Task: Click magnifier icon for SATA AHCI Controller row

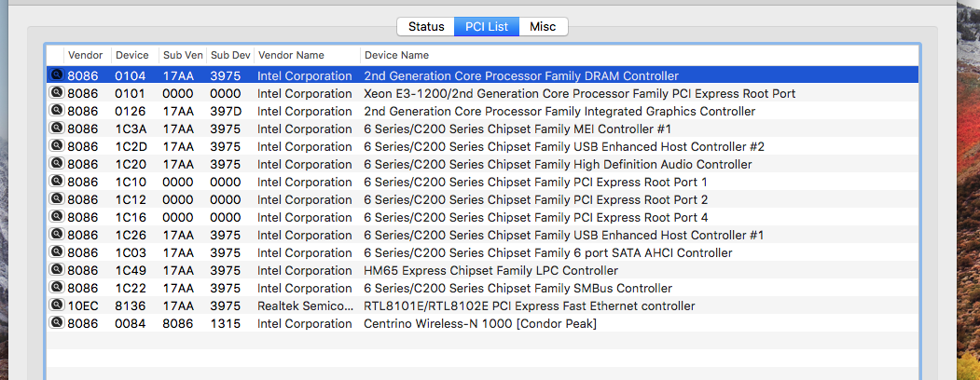Action: point(56,252)
